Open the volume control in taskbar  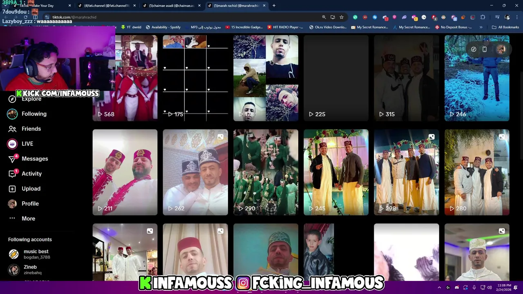[x=489, y=287]
